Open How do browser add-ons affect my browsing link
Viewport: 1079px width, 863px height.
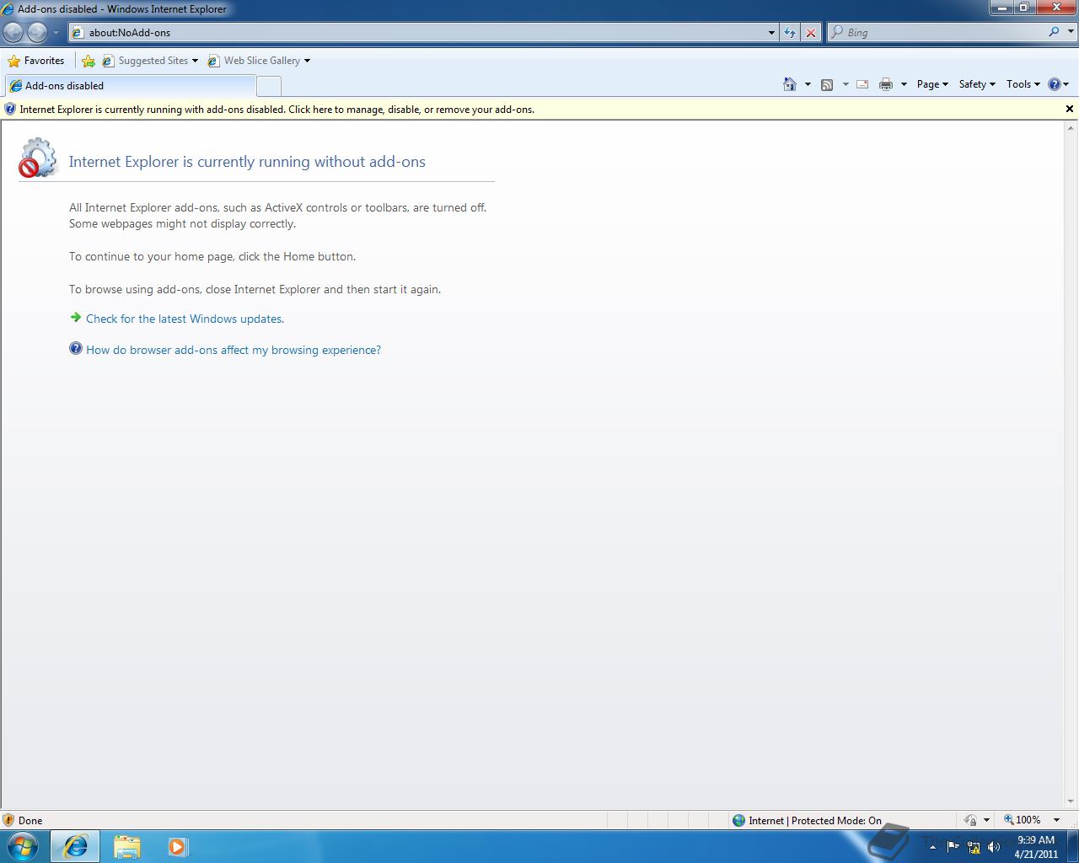tap(234, 350)
